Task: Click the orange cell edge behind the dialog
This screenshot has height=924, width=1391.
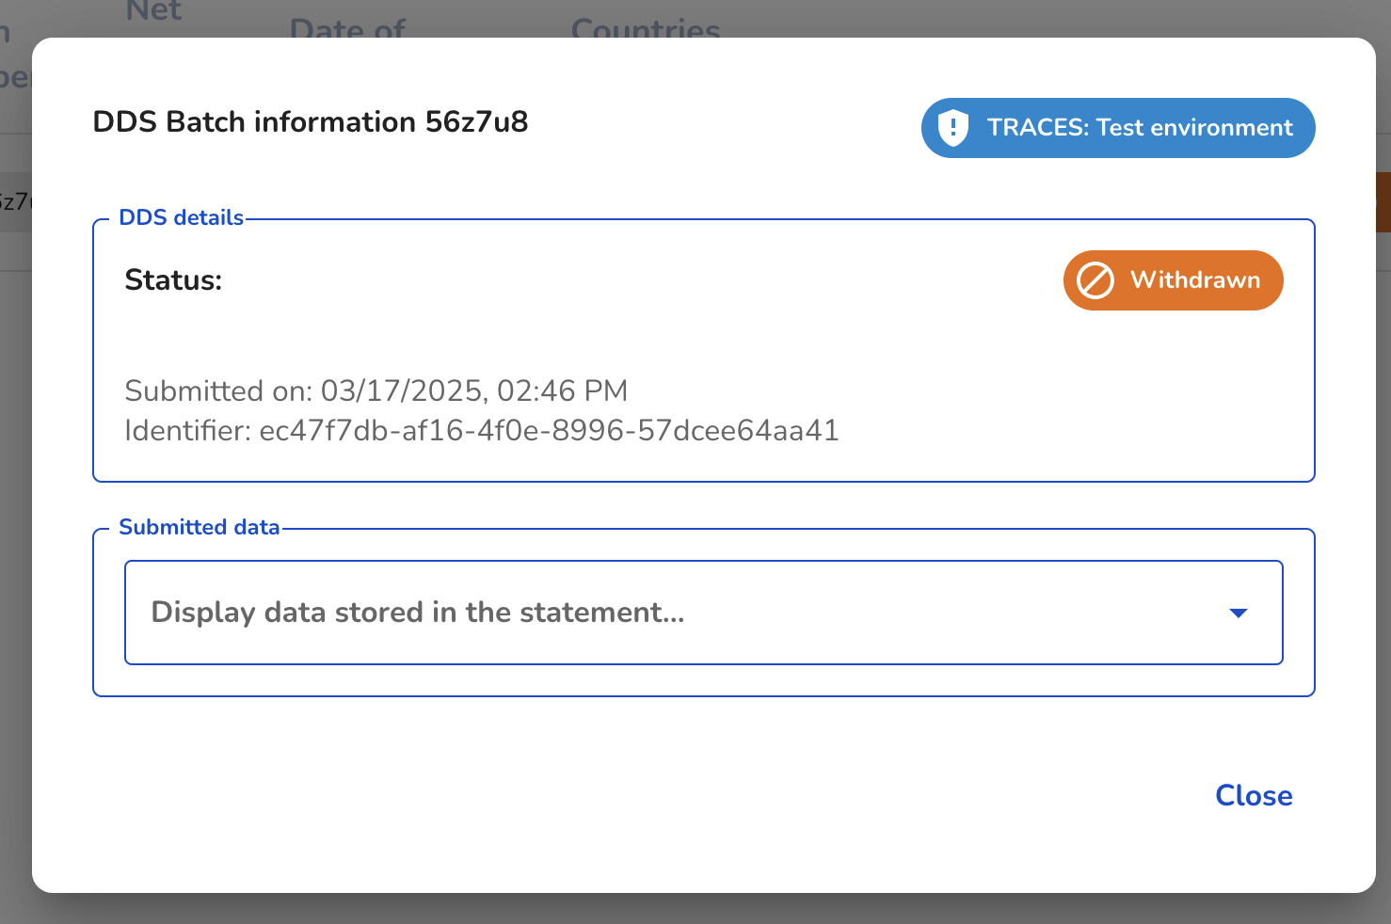Action: [1383, 201]
